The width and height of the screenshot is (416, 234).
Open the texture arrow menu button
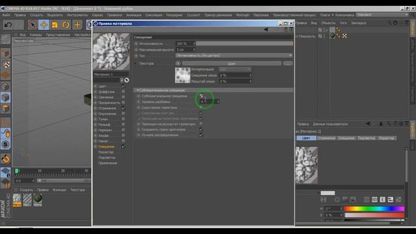tap(178, 64)
